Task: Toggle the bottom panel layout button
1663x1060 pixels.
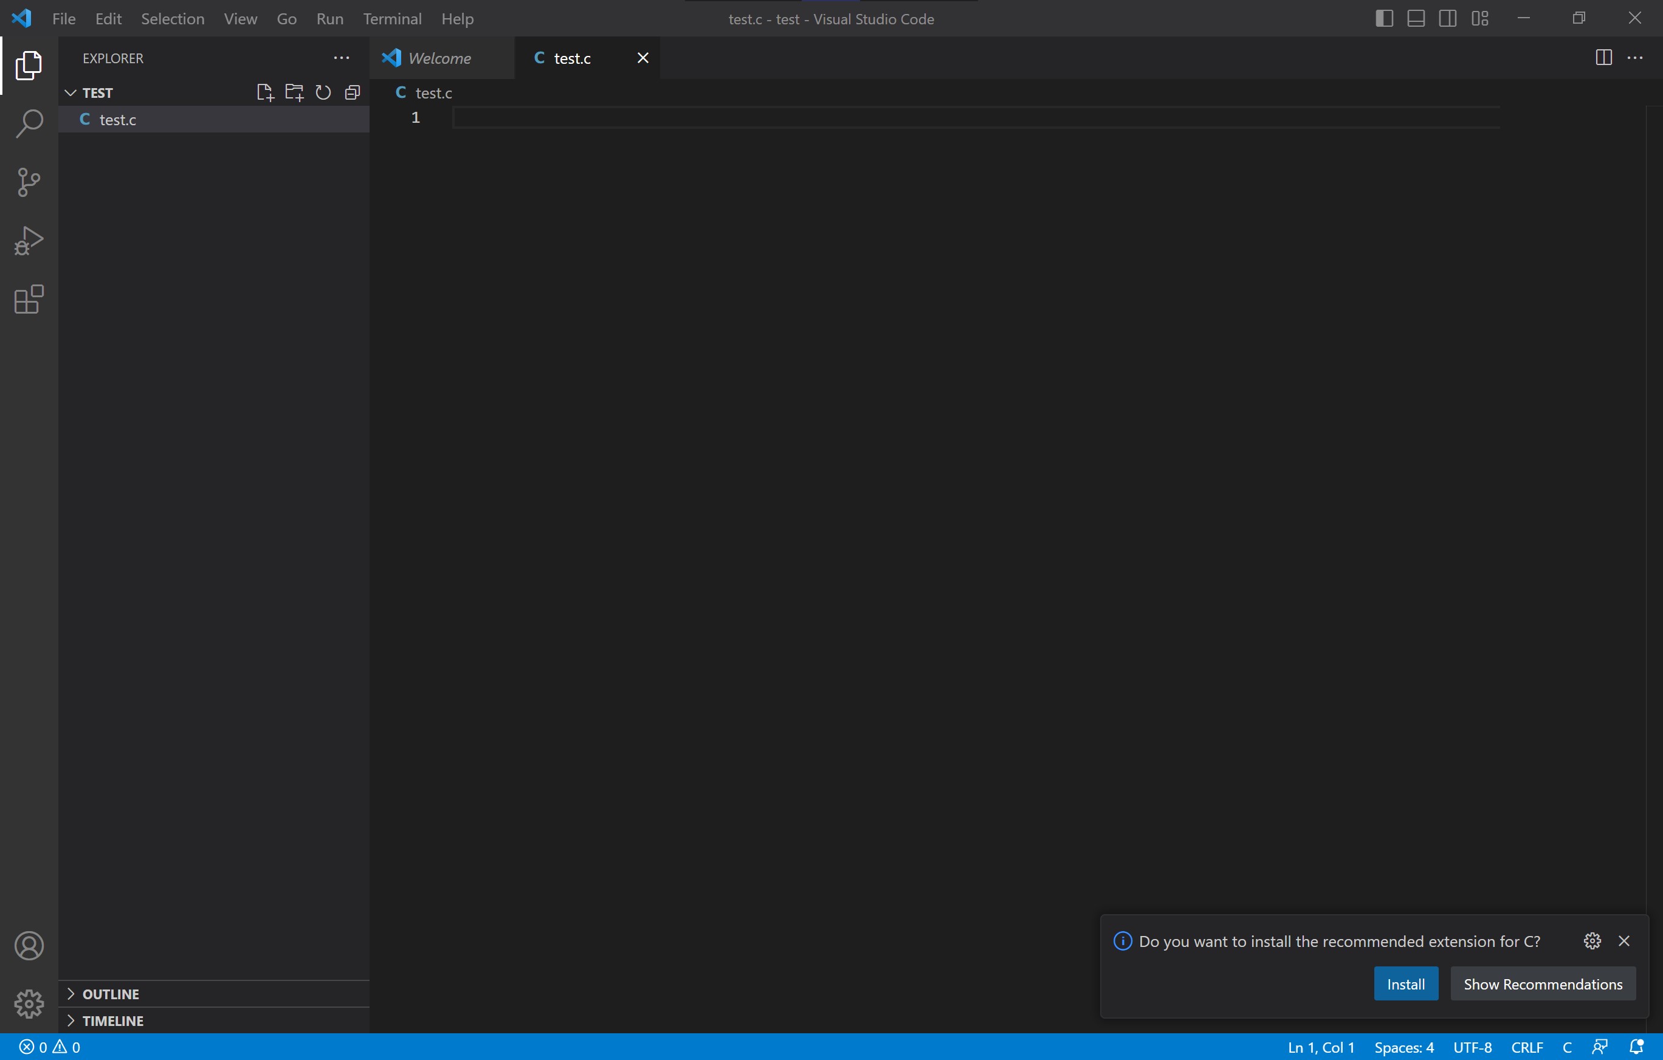Action: (x=1416, y=19)
